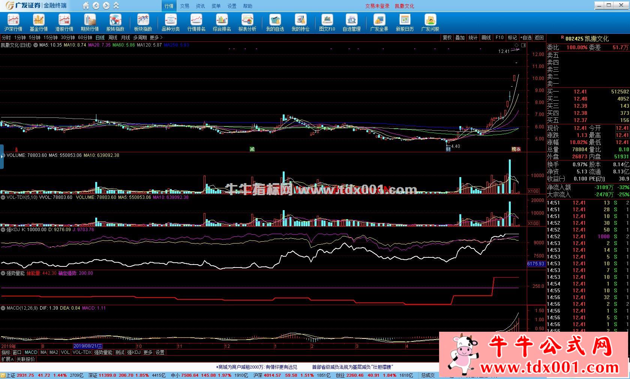
Task: Open the 图文F10 icon
Action: pyautogui.click(x=327, y=23)
